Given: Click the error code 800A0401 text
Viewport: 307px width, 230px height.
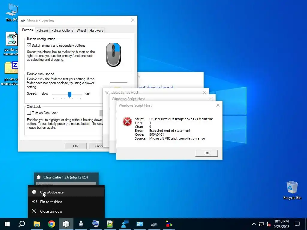Looking at the screenshot, I should 156,134.
